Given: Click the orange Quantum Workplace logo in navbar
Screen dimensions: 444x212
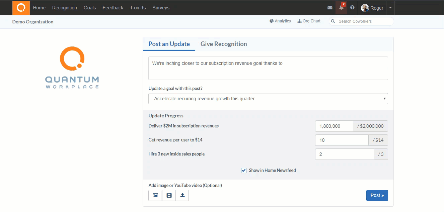Looking at the screenshot, I should click(21, 7).
